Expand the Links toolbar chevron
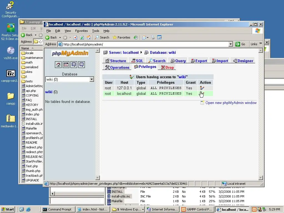Screen dimensions: 284x213 coord(261,44)
